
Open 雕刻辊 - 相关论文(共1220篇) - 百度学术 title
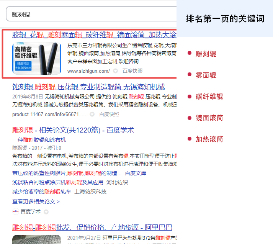click(x=73, y=130)
